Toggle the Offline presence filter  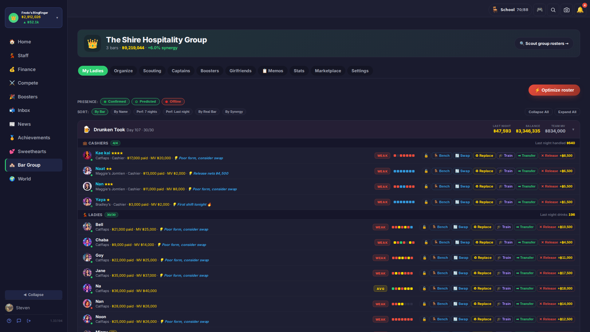(x=173, y=101)
